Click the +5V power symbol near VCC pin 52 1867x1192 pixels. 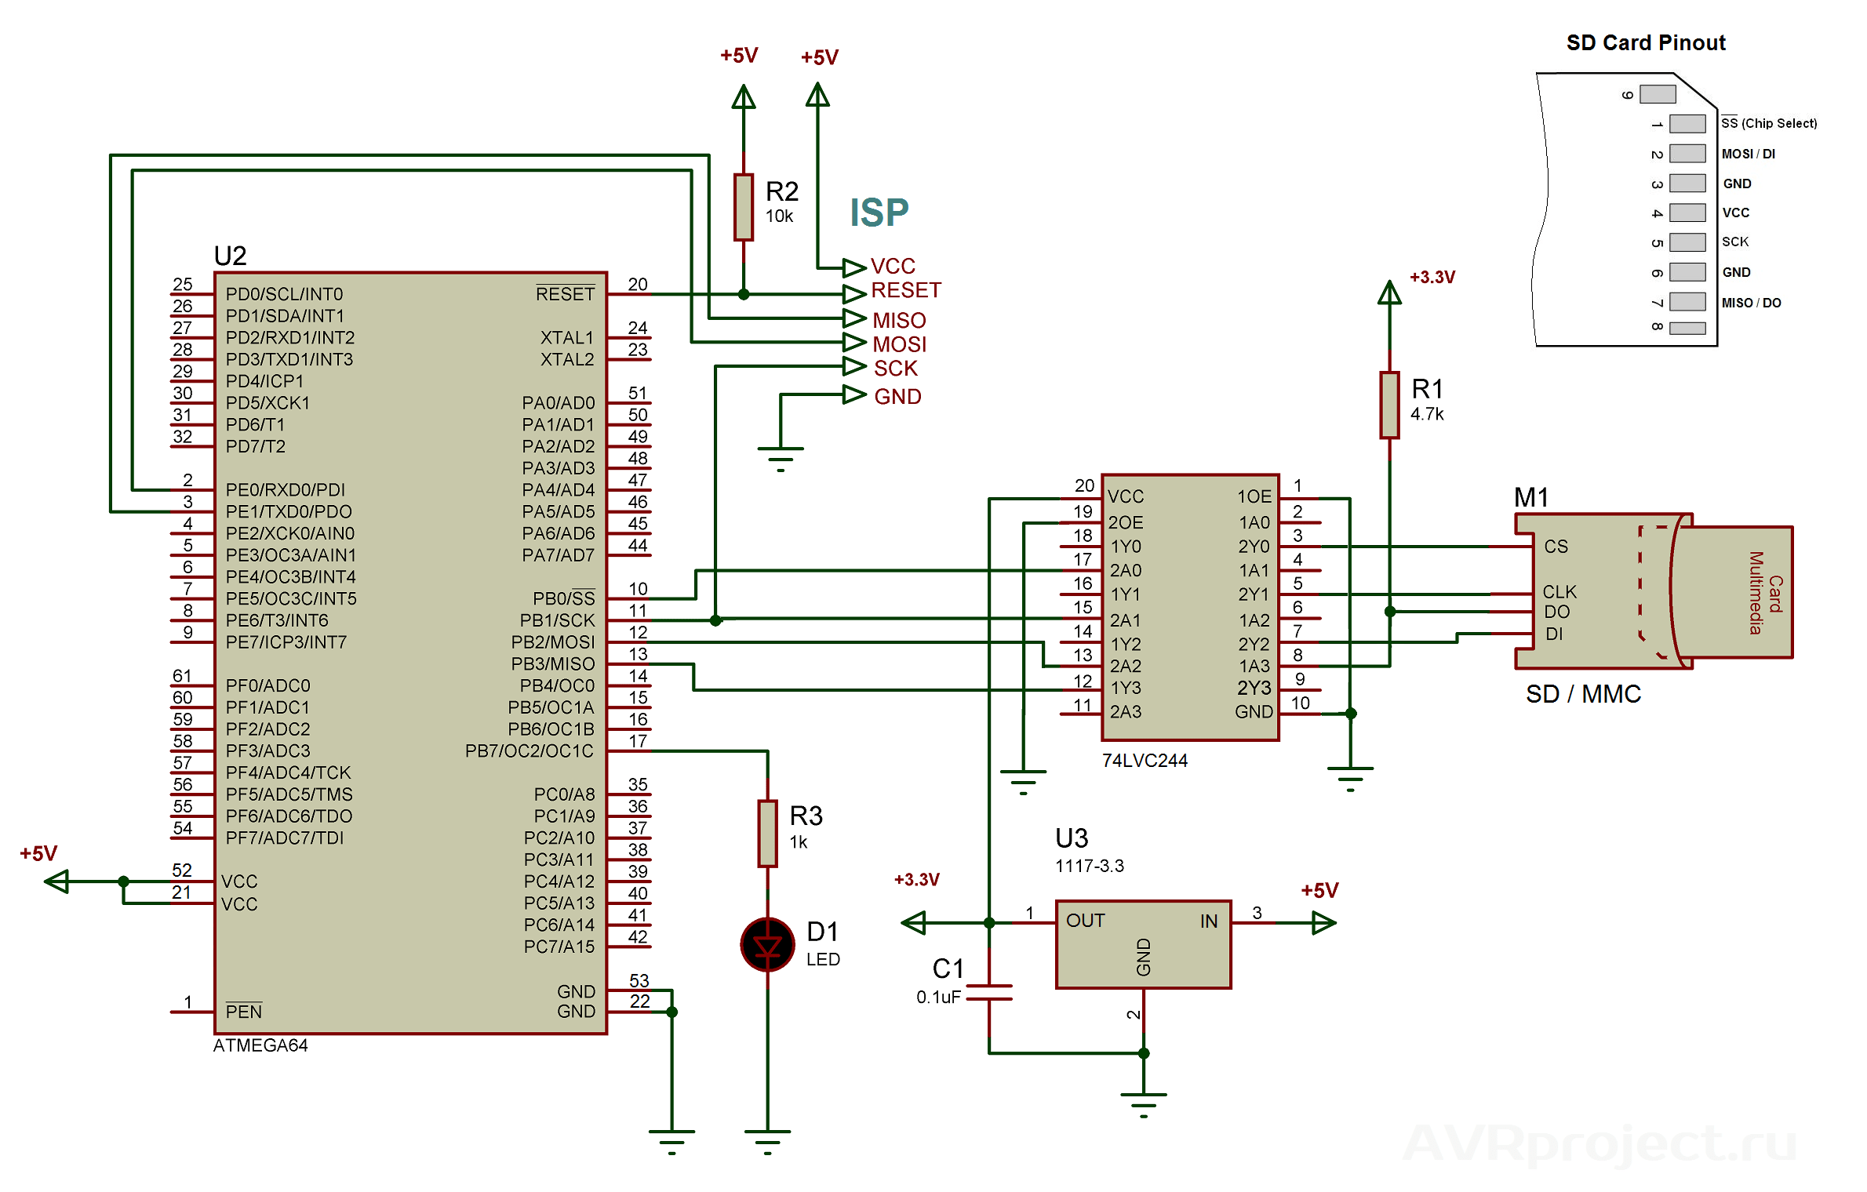(55, 882)
